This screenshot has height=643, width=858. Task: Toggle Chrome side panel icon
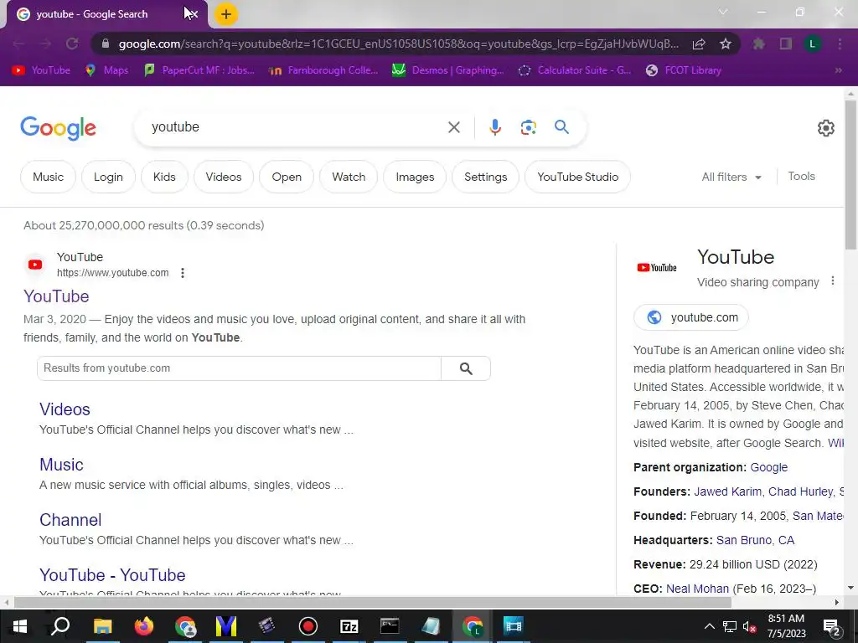(x=786, y=44)
